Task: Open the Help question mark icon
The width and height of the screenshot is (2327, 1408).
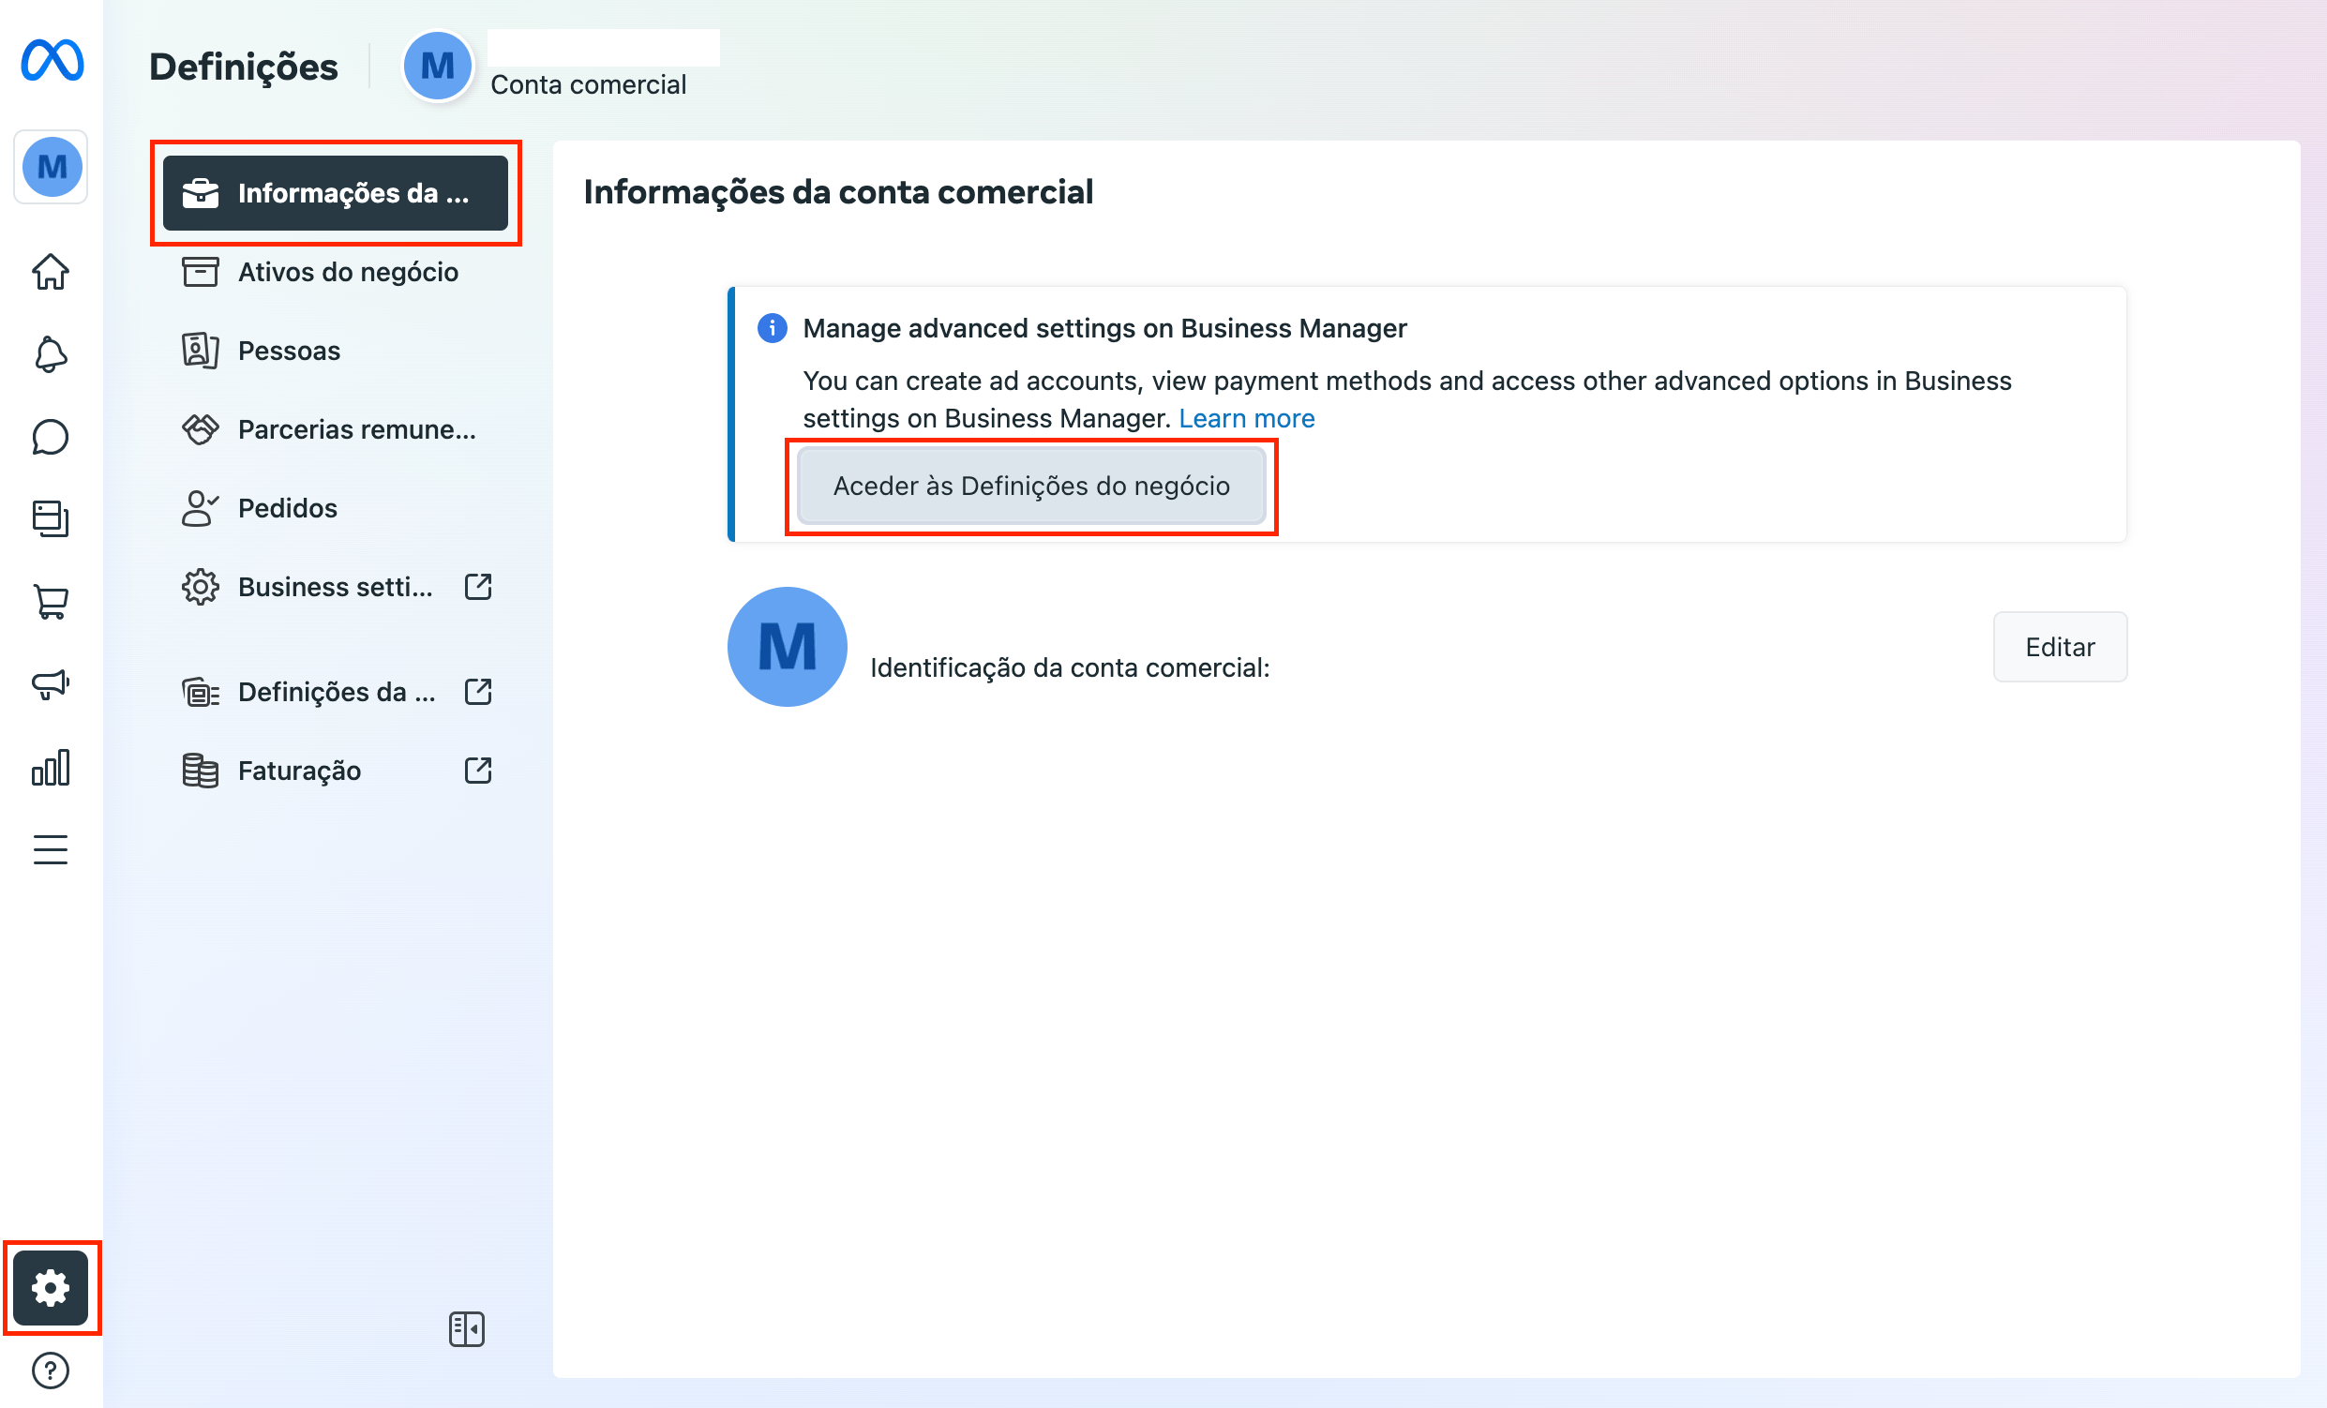Action: coord(50,1371)
